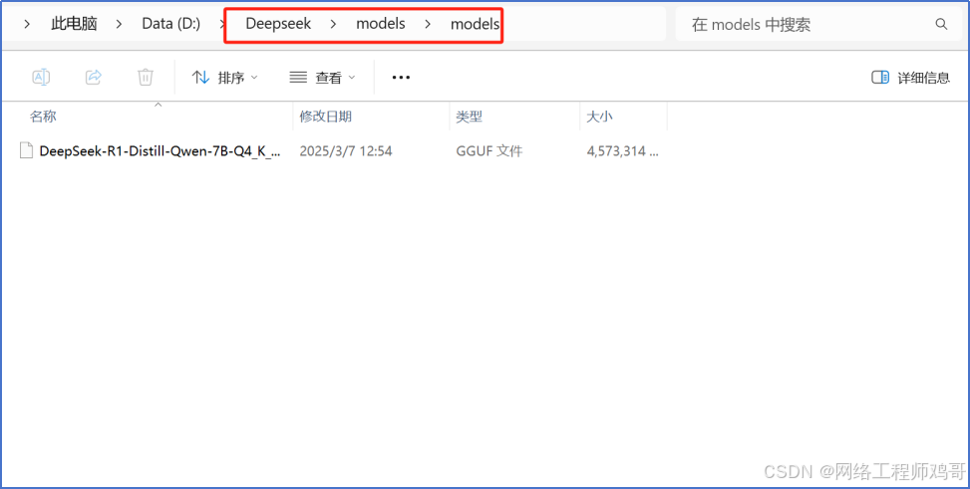The image size is (970, 489).
Task: Click the GGUF file's document icon
Action: tap(26, 150)
